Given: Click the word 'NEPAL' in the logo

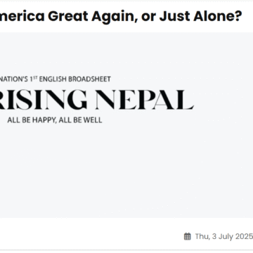Looking at the screenshot, I should (145, 100).
